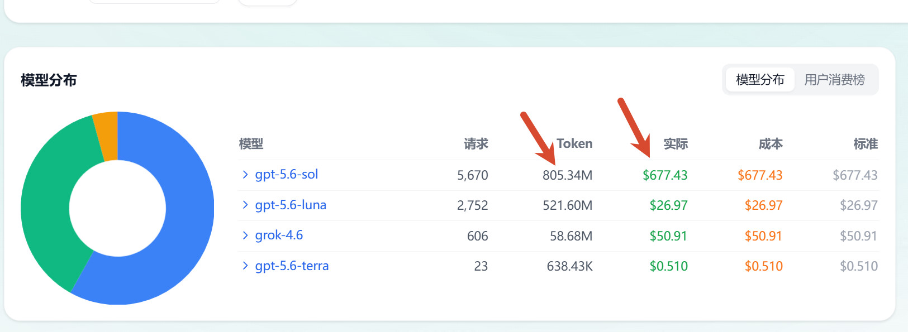Viewport: 908px width, 332px height.
Task: Select the gray $0.510 standard cell
Action: (859, 266)
